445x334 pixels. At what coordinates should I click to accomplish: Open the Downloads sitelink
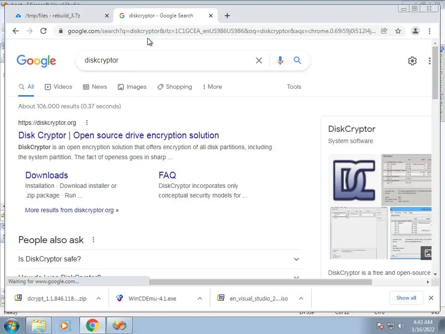click(x=46, y=175)
